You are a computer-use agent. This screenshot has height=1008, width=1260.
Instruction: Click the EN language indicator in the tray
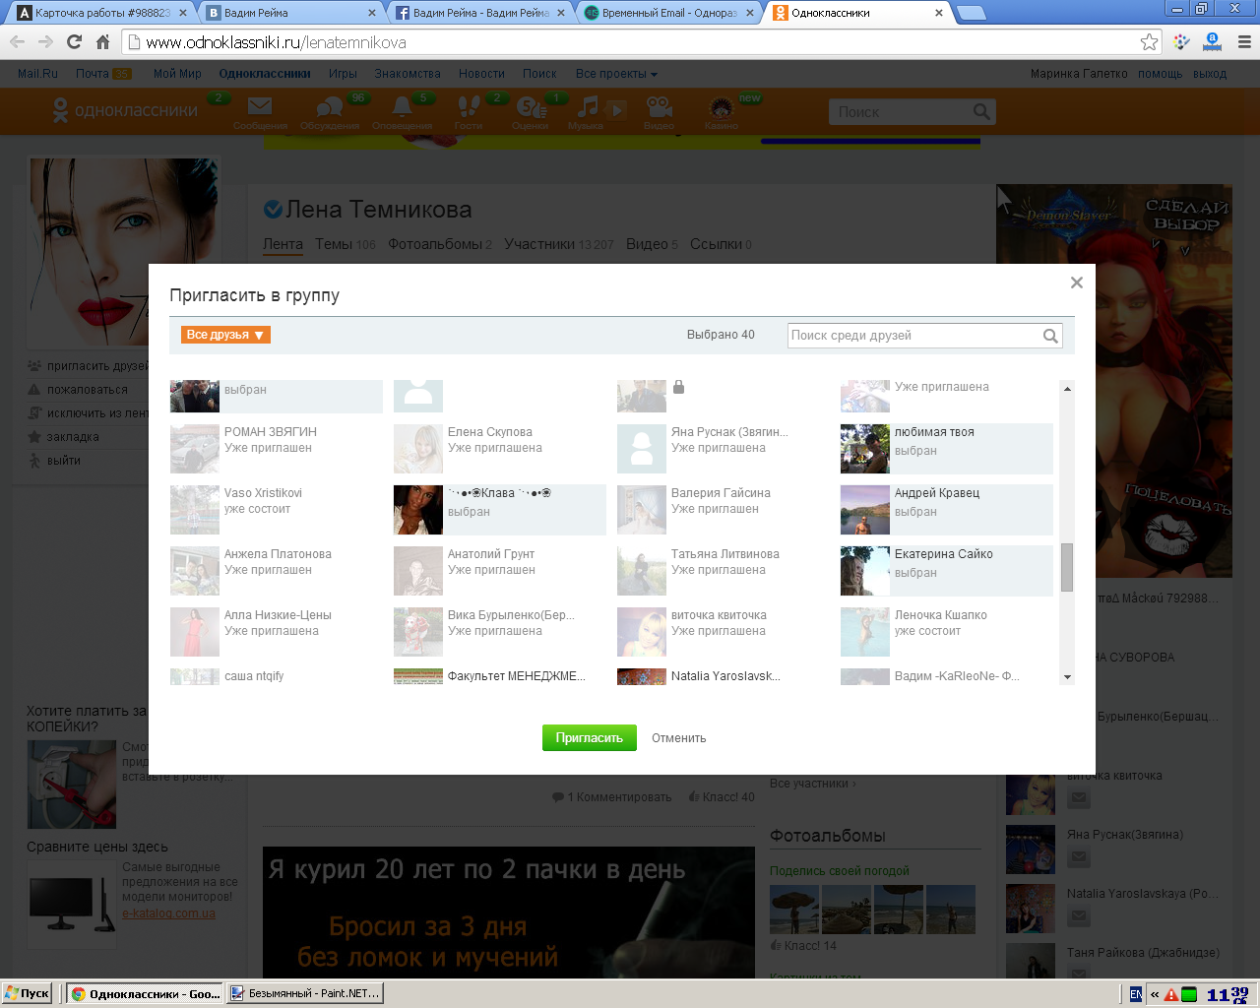coord(1136,994)
